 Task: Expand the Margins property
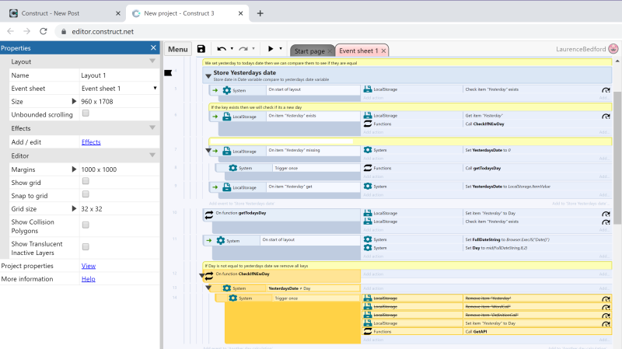pyautogui.click(x=74, y=169)
